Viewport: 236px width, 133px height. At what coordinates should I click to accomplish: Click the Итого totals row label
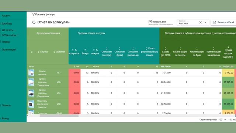[x=32, y=66]
